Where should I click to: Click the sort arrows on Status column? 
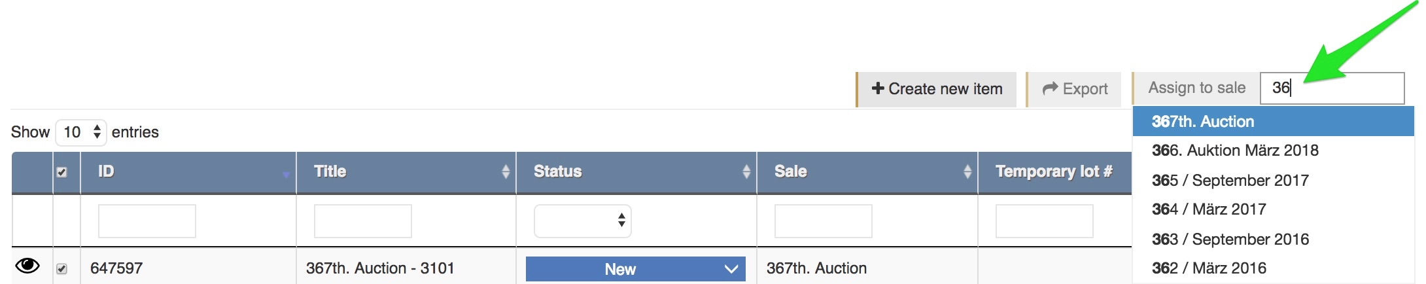click(746, 171)
